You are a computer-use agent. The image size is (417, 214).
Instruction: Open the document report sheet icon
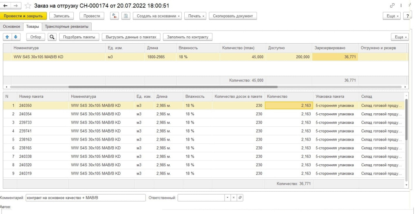[126, 16]
